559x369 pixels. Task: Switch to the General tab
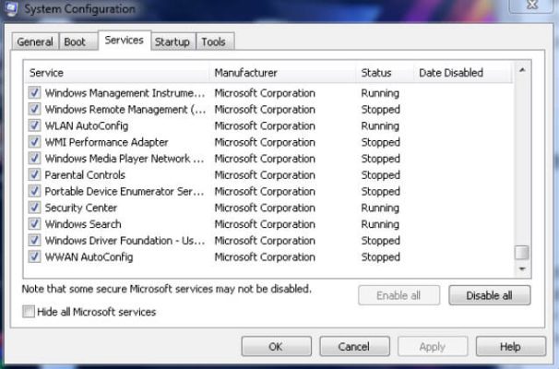pos(35,42)
